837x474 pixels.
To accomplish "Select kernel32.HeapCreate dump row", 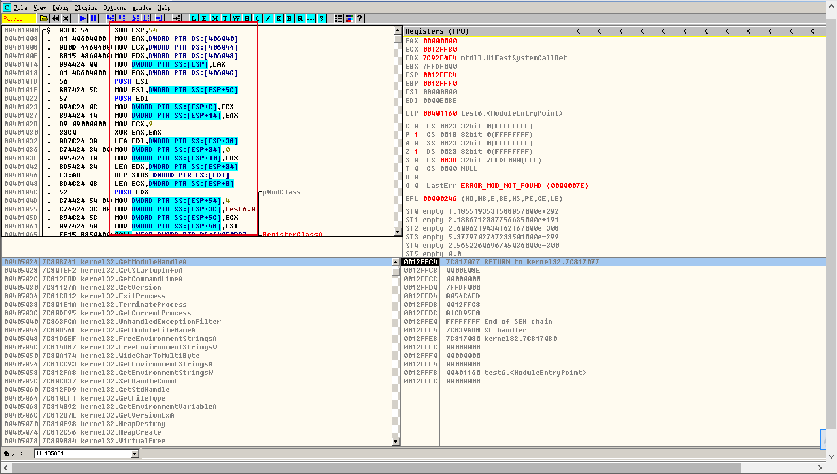I will click(x=197, y=432).
